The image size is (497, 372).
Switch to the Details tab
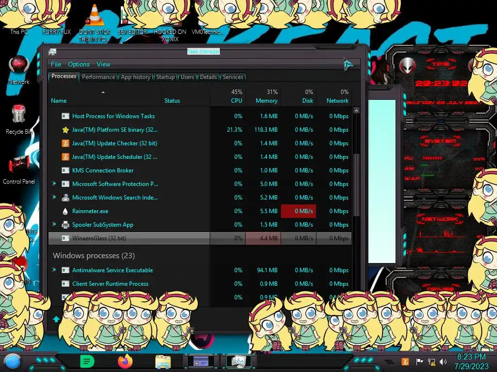208,77
